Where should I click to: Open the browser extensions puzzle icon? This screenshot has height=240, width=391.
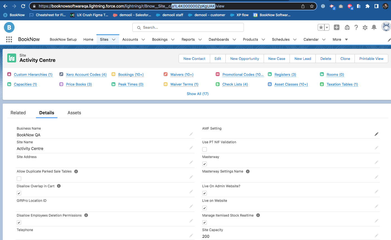(x=368, y=6)
